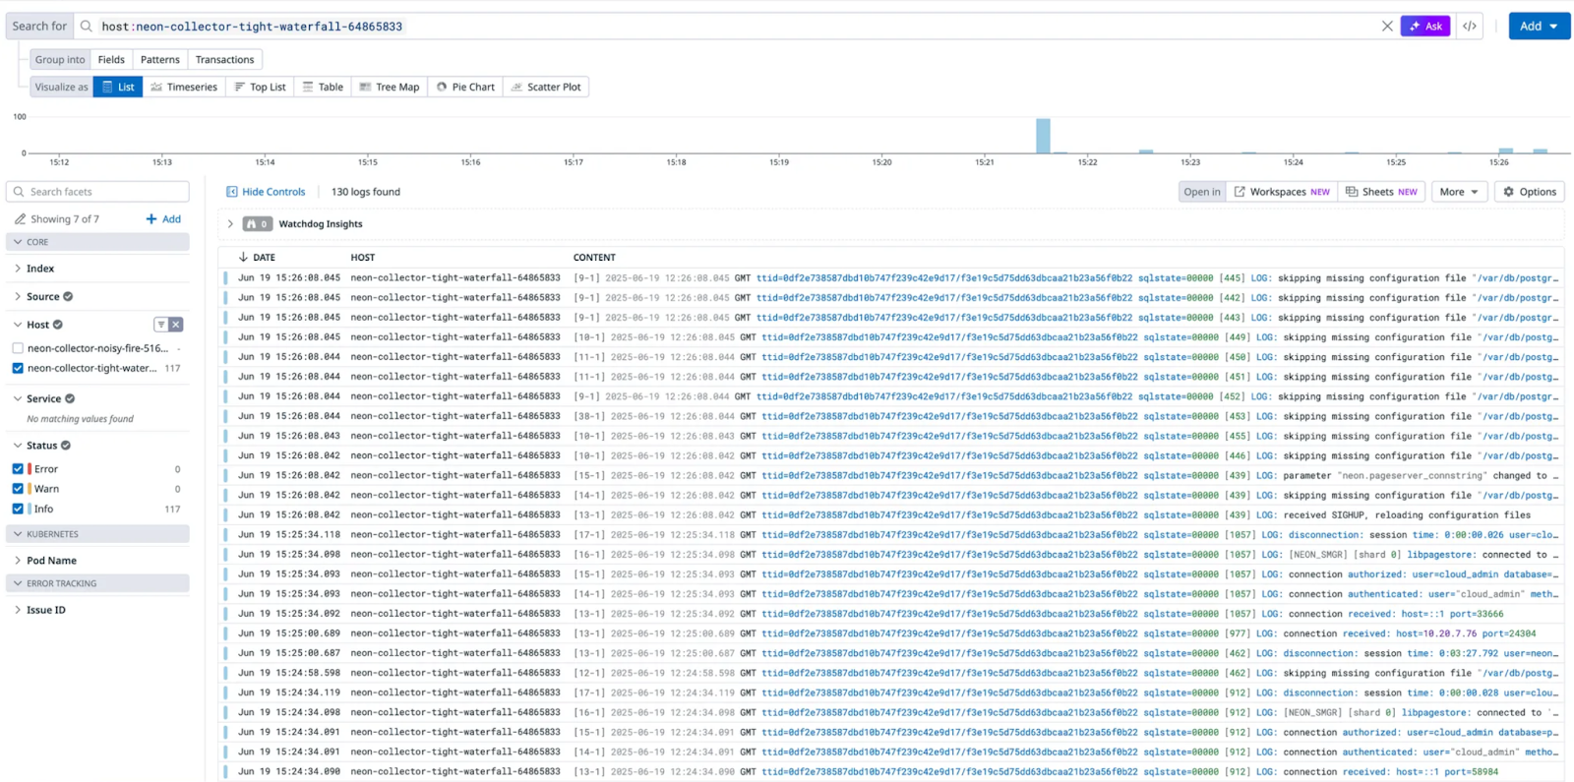
Task: Click the Ask AI button
Action: point(1425,27)
